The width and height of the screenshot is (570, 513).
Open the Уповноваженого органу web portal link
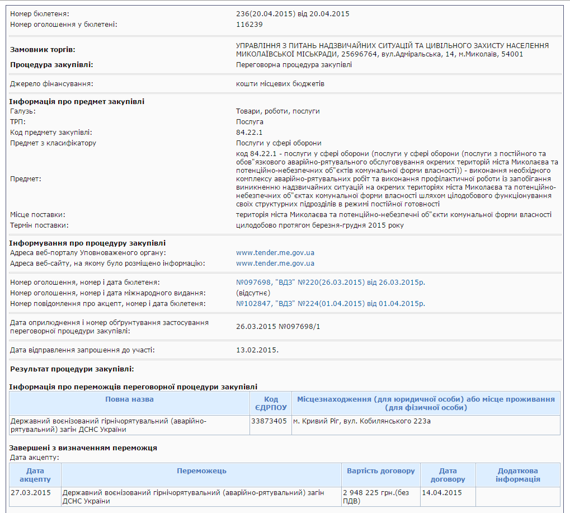[x=275, y=253]
